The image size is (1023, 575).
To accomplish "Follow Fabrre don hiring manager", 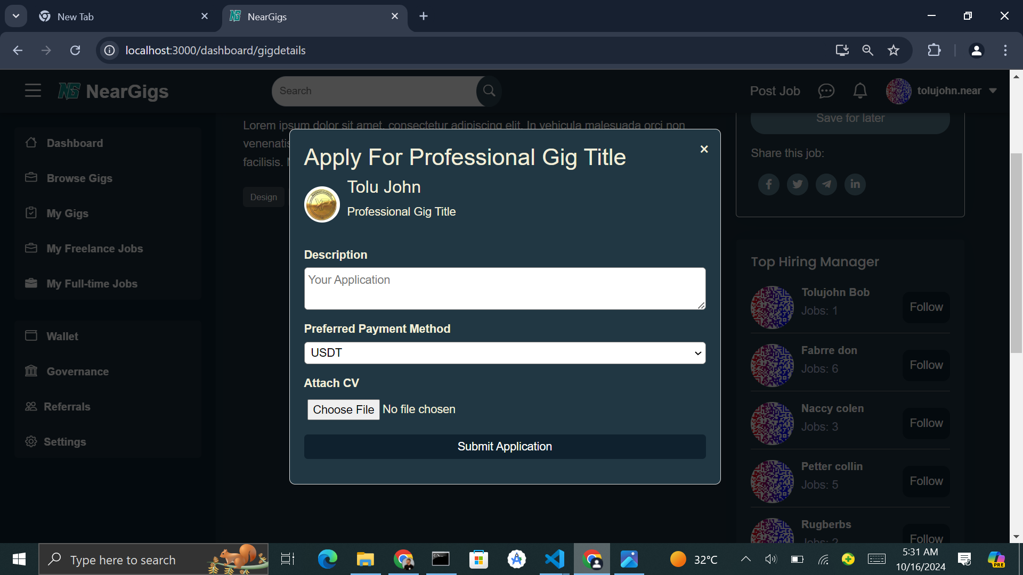I will (x=925, y=365).
